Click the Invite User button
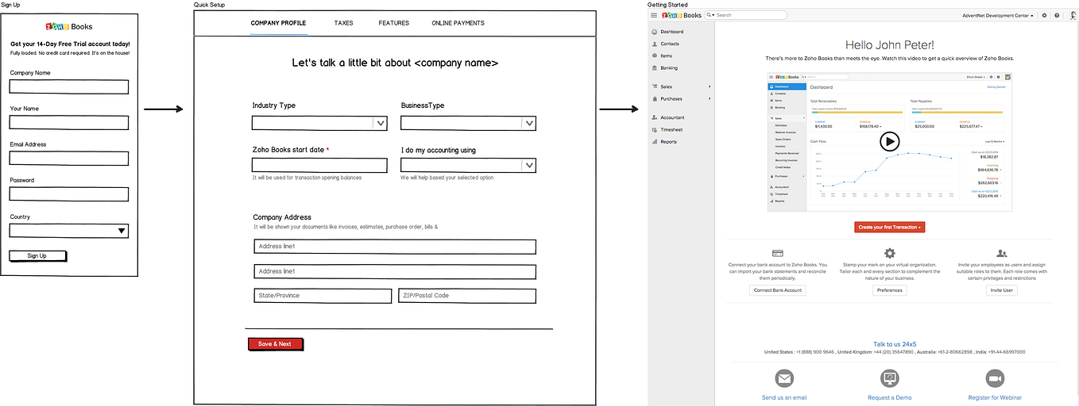Image resolution: width=1079 pixels, height=406 pixels. click(x=1002, y=290)
